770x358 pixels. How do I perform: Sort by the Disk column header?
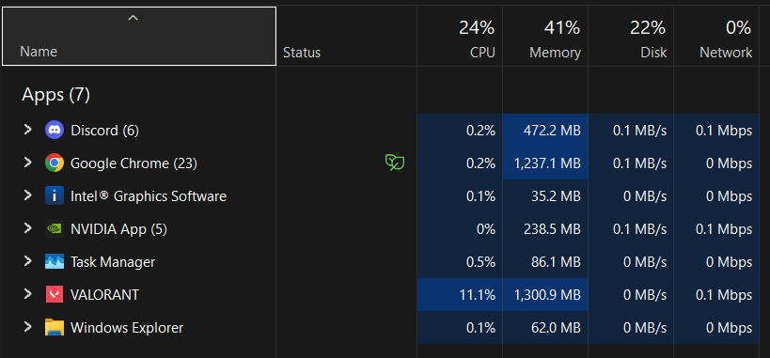pyautogui.click(x=631, y=36)
